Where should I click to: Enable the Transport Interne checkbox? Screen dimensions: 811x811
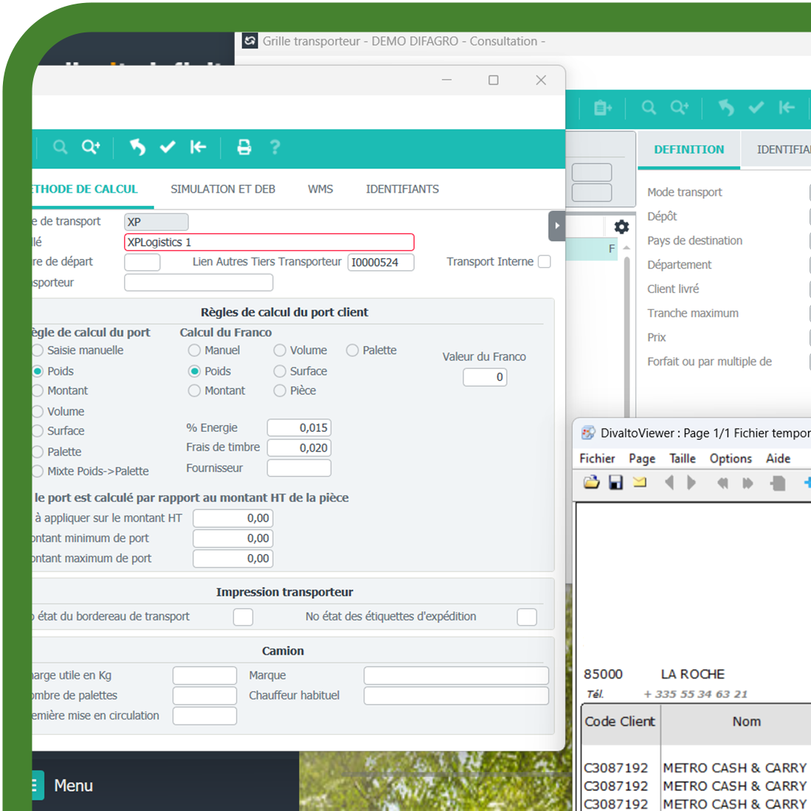[545, 261]
